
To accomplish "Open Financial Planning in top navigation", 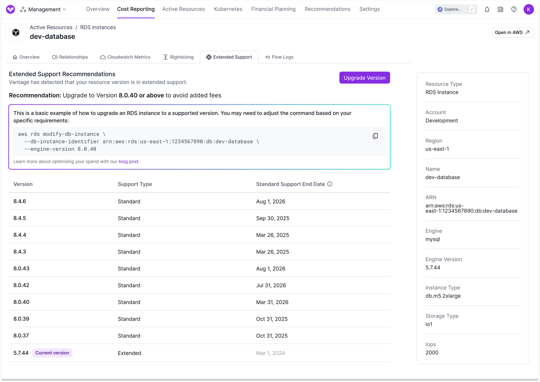I will point(273,9).
